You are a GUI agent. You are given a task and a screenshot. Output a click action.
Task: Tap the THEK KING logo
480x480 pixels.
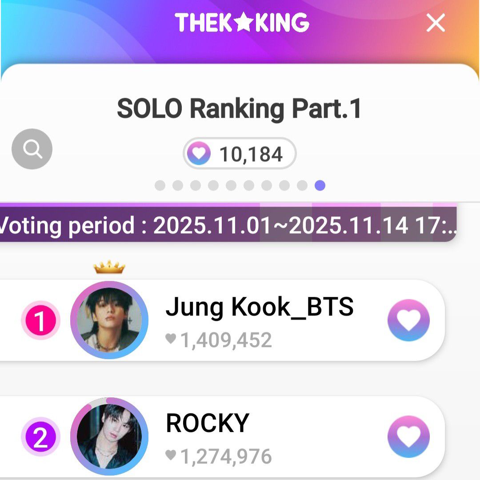click(x=242, y=23)
